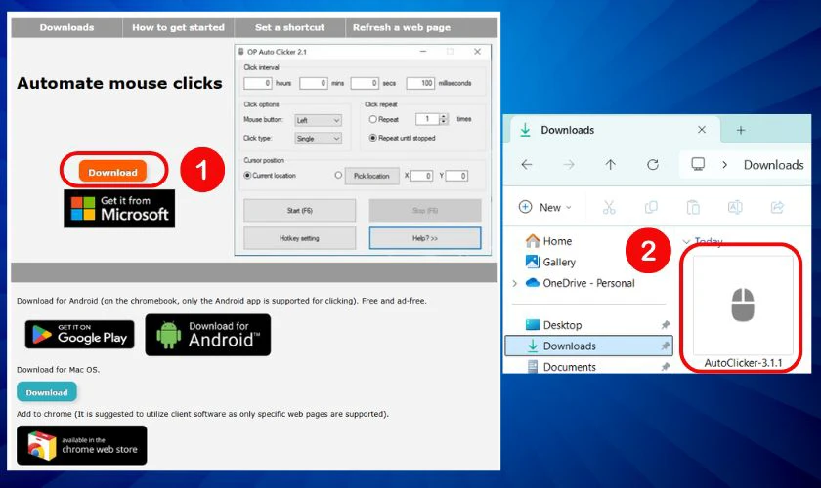This screenshot has height=488, width=821.
Task: Refresh the File Explorer view
Action: pos(653,165)
